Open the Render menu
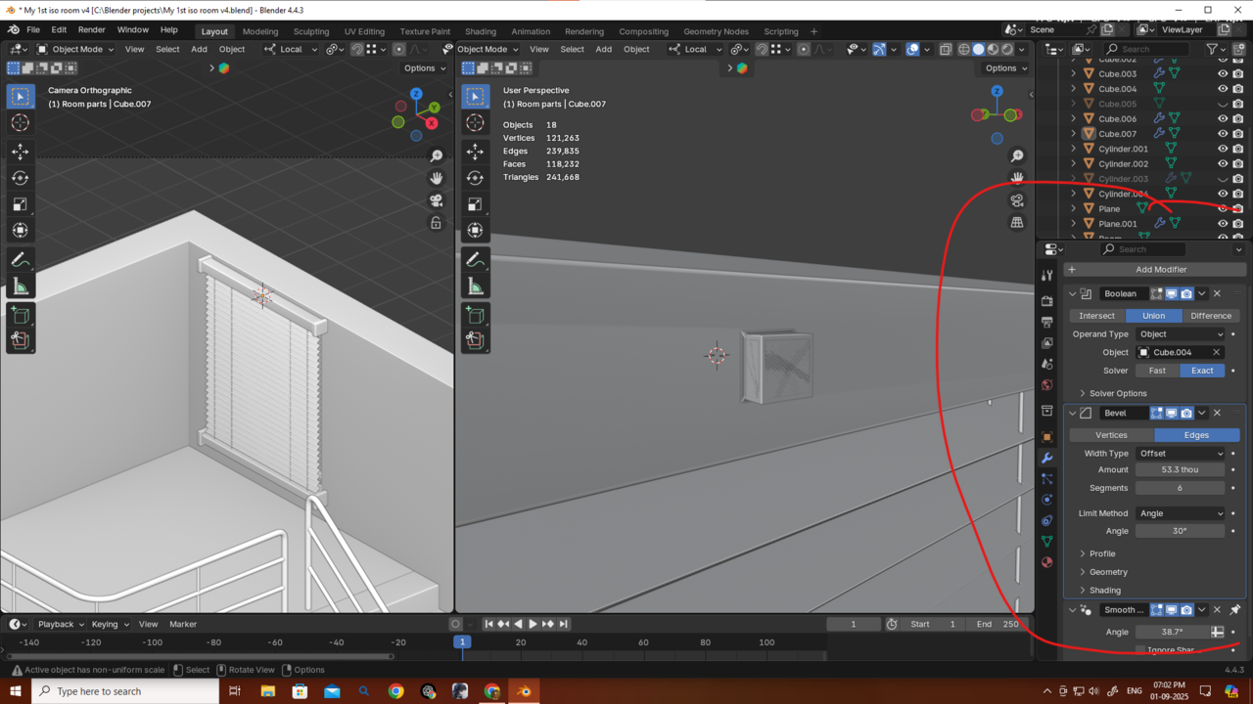This screenshot has height=704, width=1253. point(91,30)
